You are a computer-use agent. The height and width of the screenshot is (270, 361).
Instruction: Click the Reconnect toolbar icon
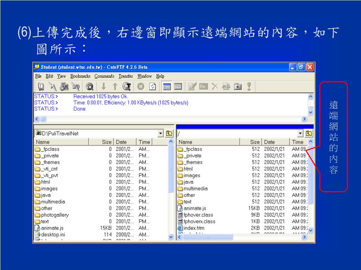coord(75,86)
